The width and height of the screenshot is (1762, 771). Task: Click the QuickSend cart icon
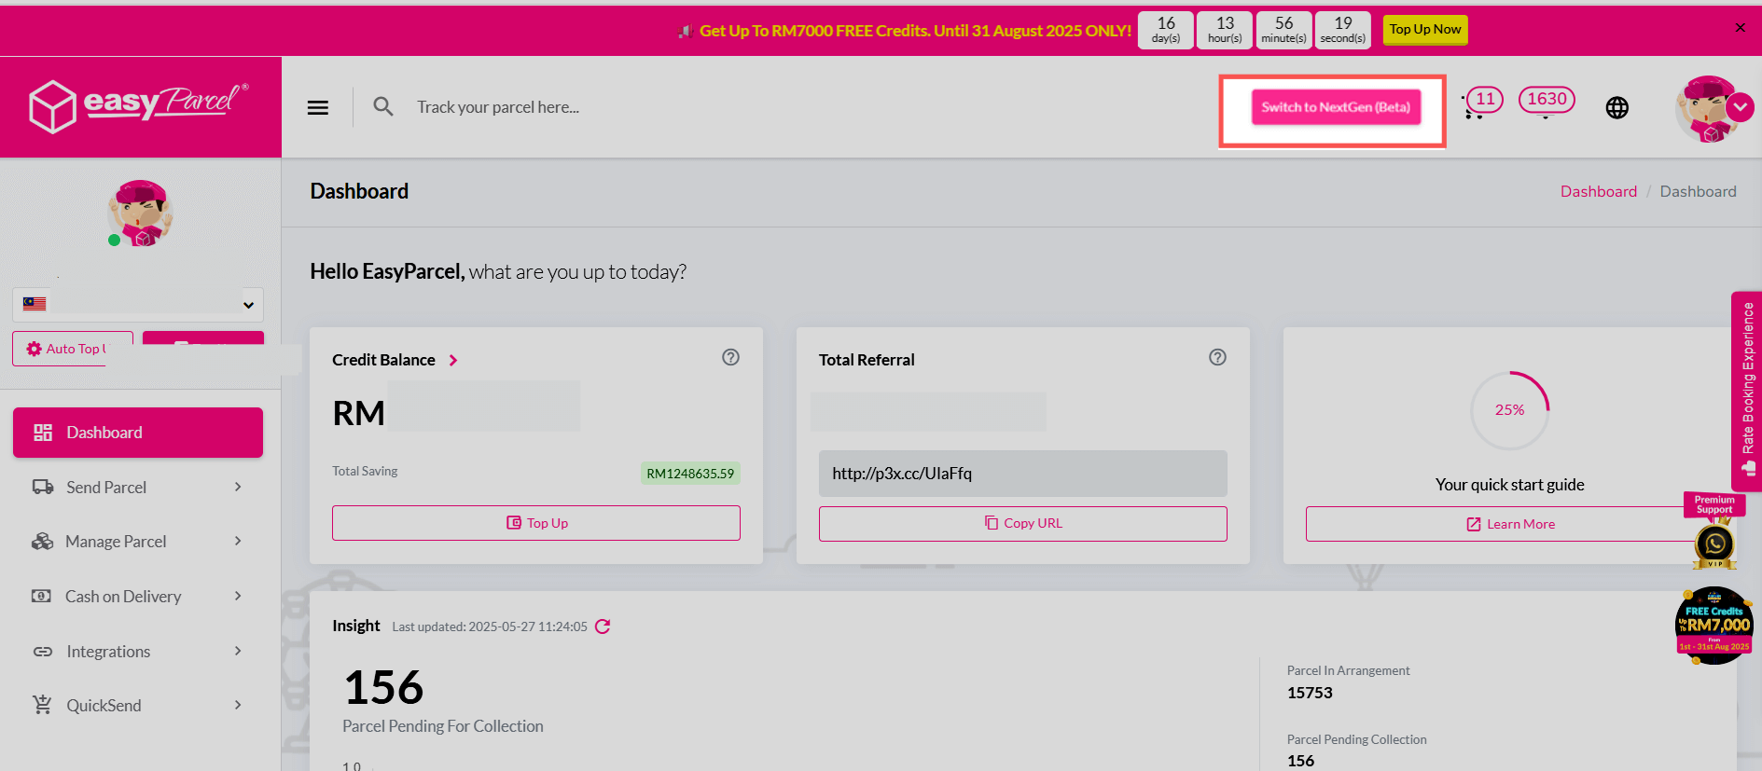tap(43, 705)
